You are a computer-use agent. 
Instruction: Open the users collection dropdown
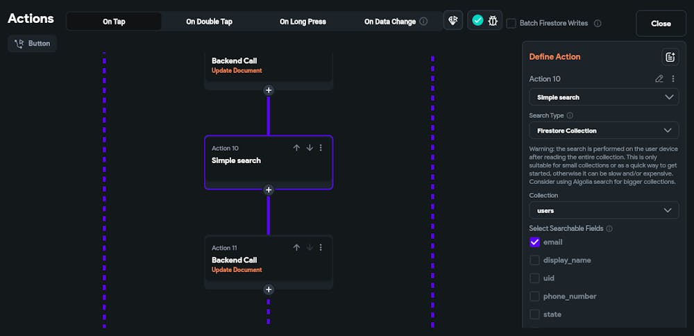coord(604,210)
